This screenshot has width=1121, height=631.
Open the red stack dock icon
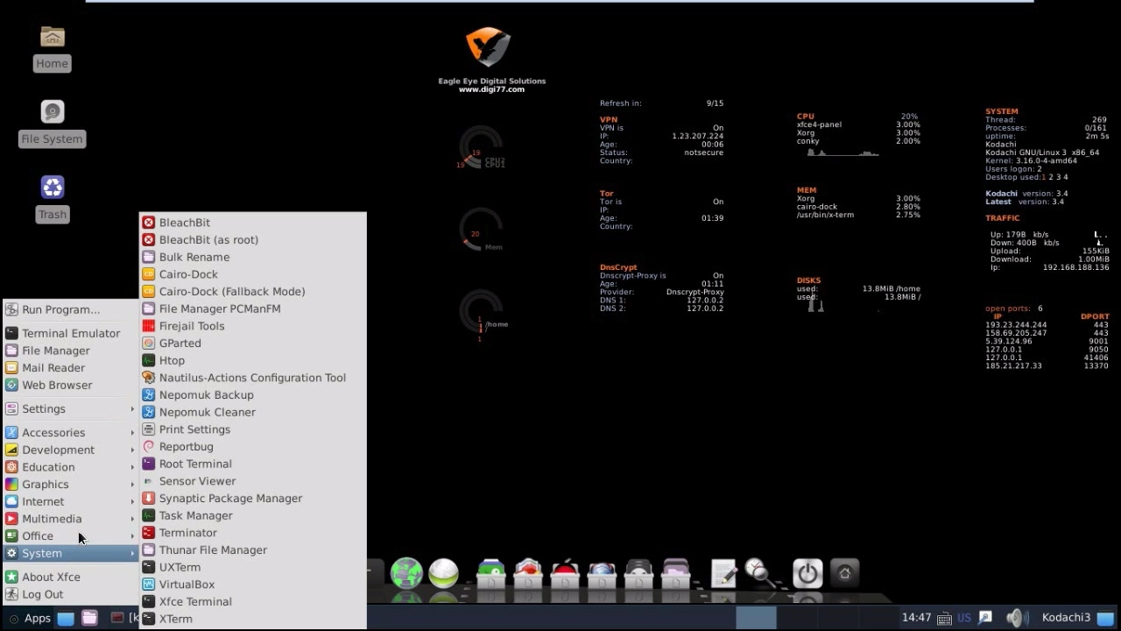click(x=565, y=573)
